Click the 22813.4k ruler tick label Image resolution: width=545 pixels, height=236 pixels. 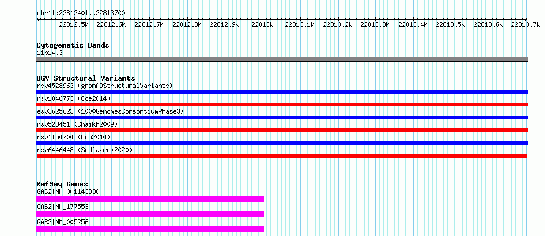click(x=413, y=24)
